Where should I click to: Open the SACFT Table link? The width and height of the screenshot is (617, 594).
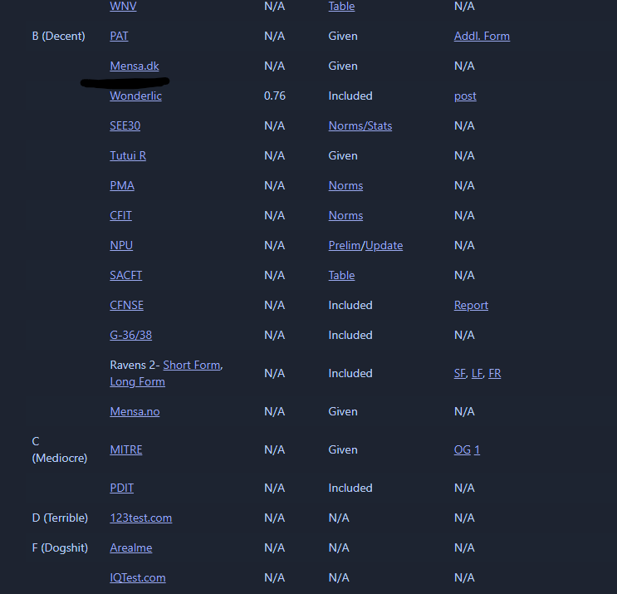341,276
